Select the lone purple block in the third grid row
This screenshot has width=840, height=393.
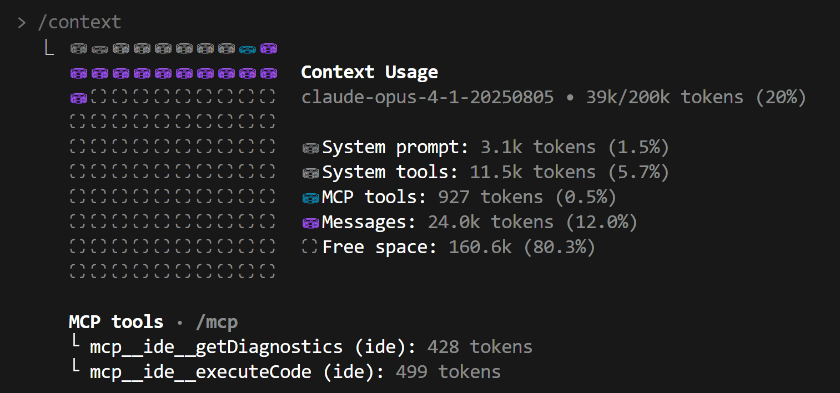78,98
